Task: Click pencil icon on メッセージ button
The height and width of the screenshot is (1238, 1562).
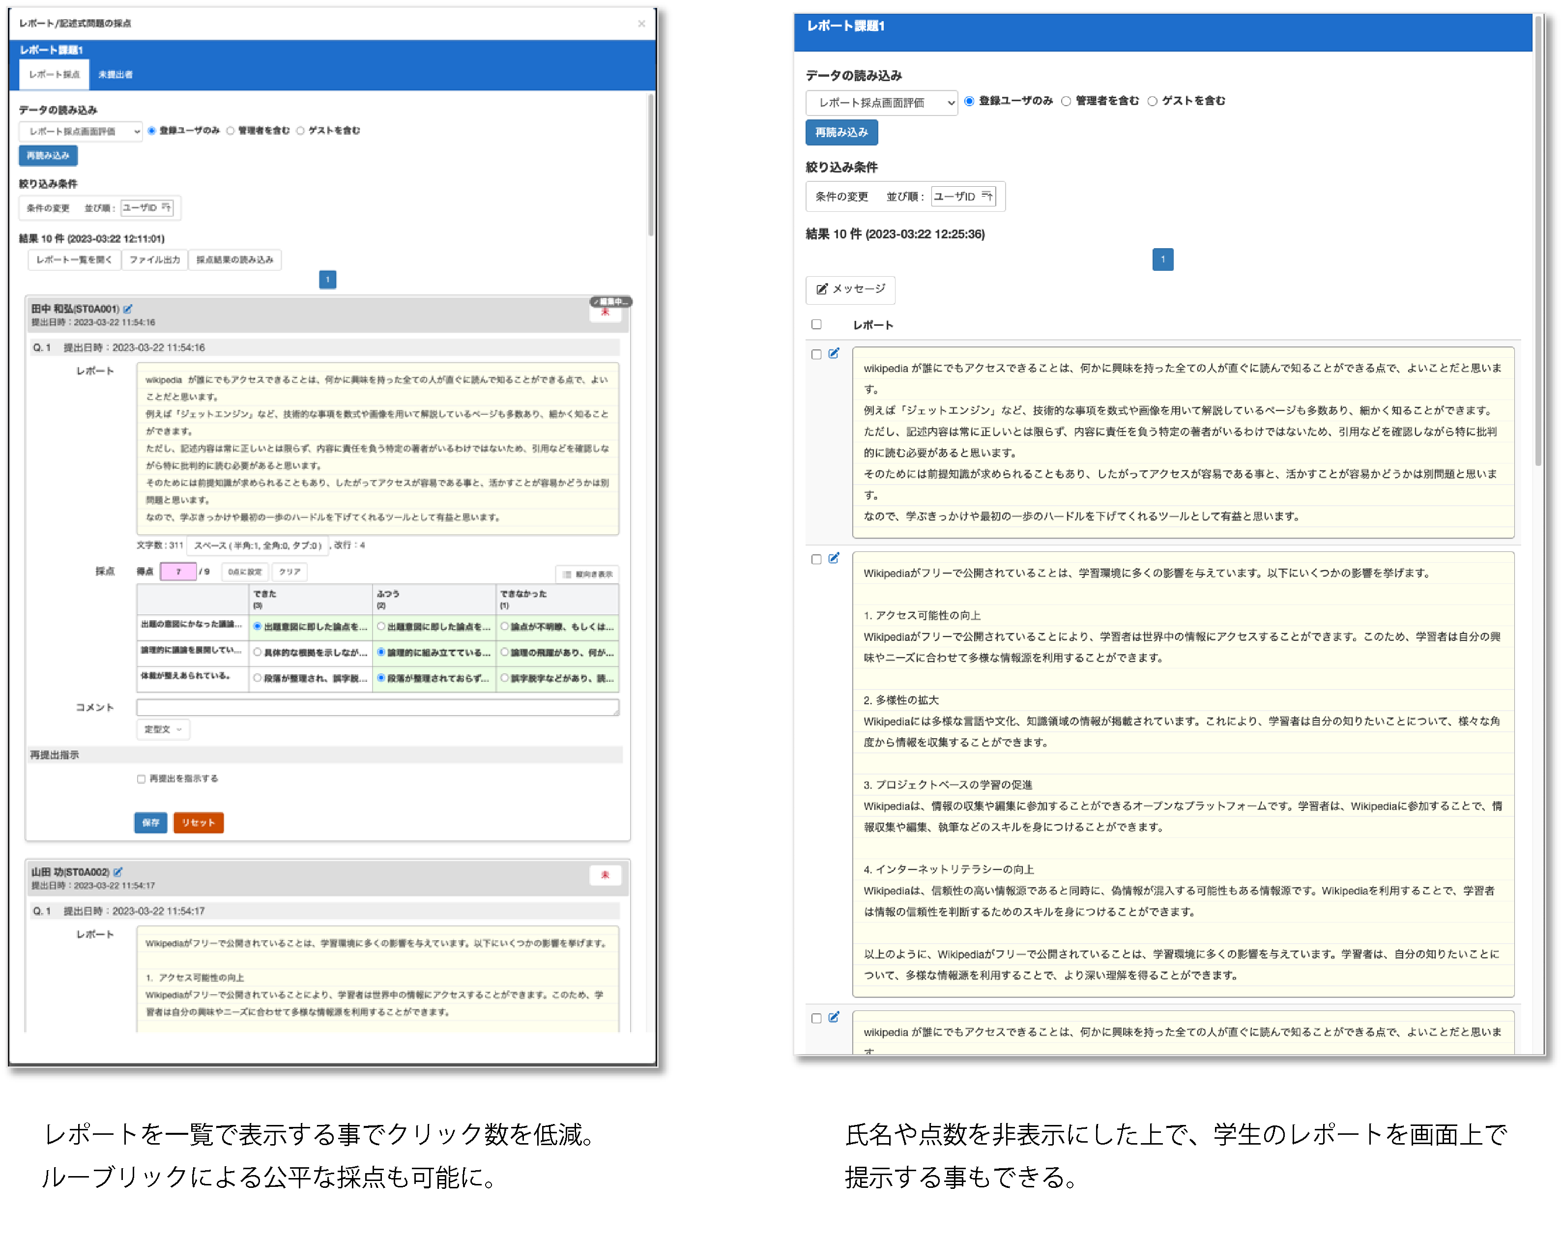Action: click(822, 289)
